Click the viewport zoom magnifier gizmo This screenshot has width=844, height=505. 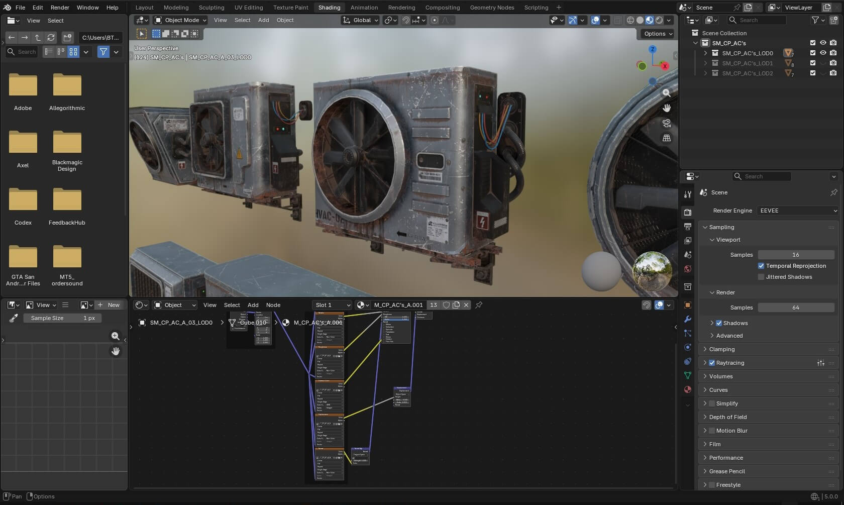[666, 93]
